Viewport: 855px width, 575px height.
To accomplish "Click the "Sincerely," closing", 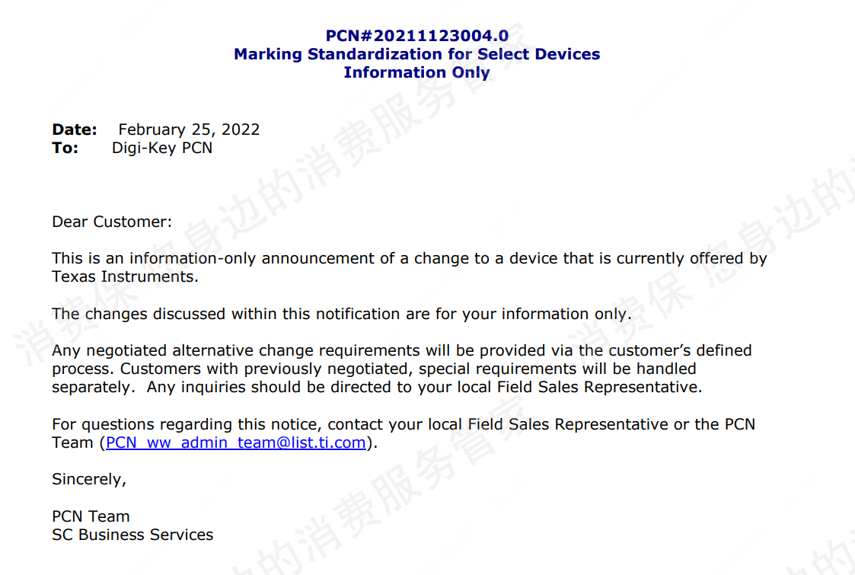I will 89,479.
